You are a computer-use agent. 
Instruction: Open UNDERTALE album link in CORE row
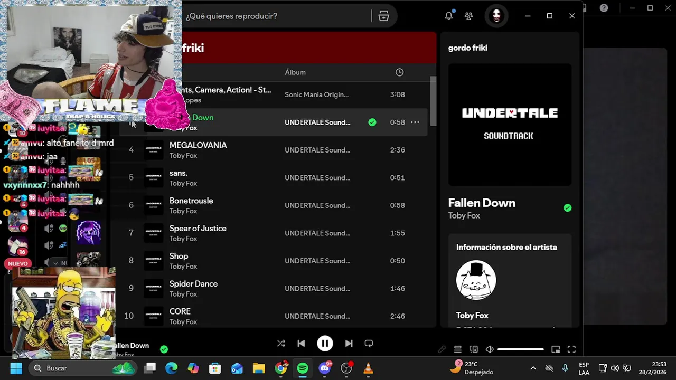pyautogui.click(x=317, y=316)
